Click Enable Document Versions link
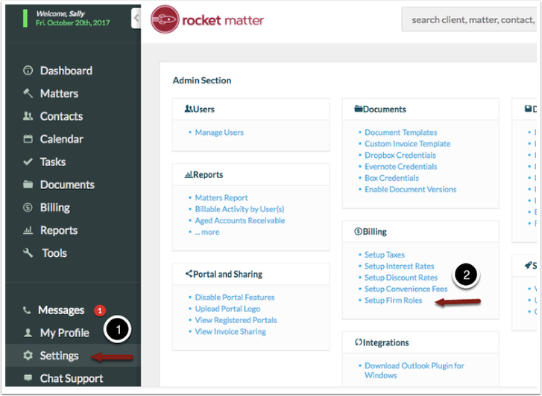The height and width of the screenshot is (396, 542). coord(410,189)
